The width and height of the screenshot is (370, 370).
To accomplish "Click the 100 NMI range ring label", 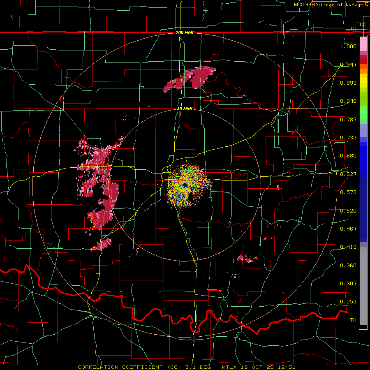I will [x=185, y=32].
